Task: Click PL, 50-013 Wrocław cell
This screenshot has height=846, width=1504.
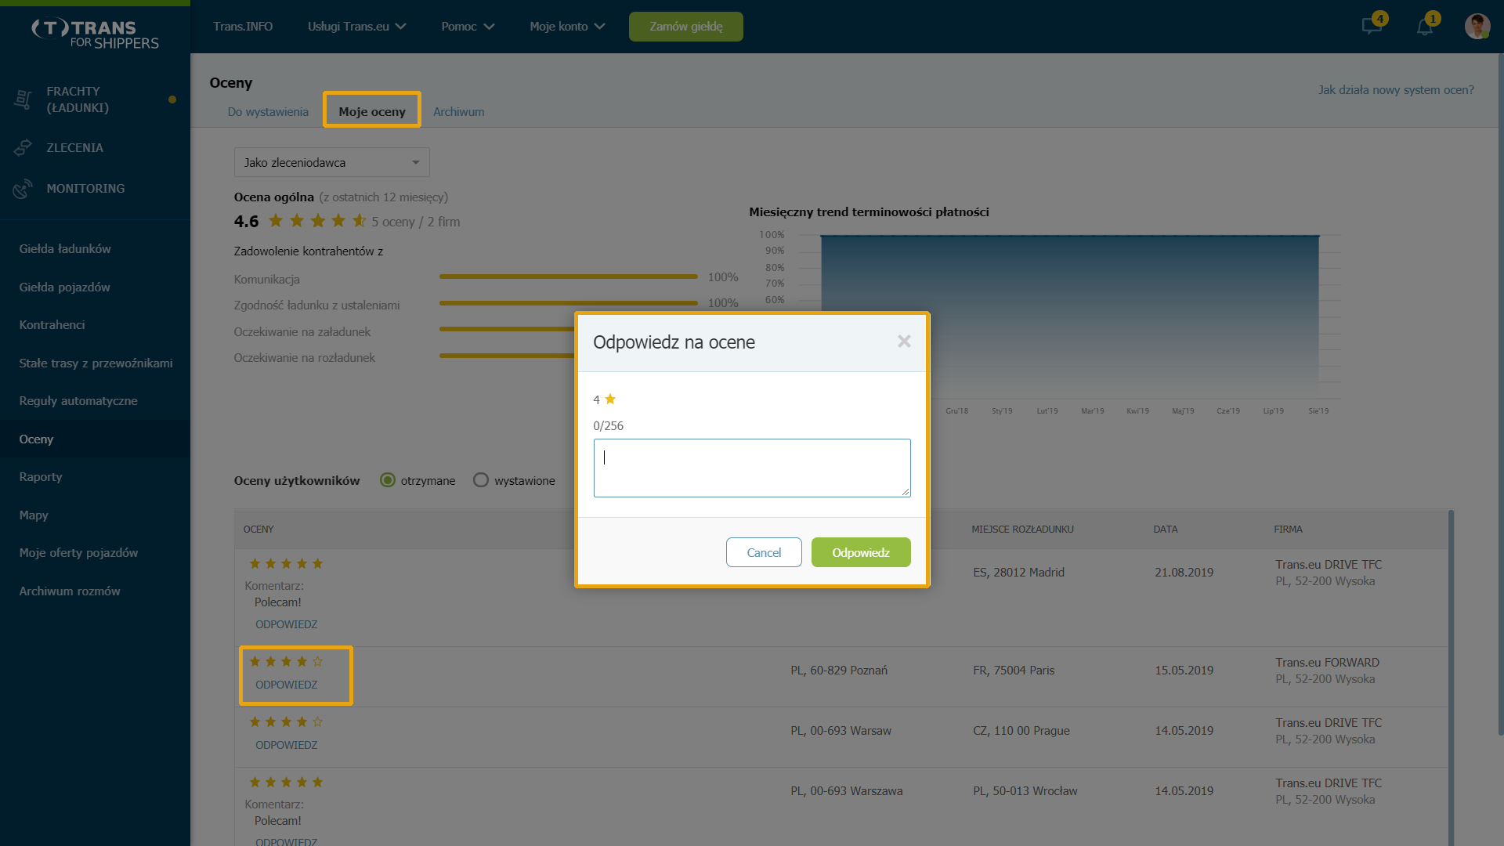Action: pyautogui.click(x=1025, y=791)
